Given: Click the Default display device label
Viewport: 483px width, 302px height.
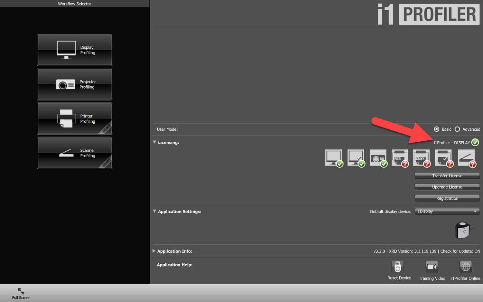Looking at the screenshot, I should (x=391, y=212).
